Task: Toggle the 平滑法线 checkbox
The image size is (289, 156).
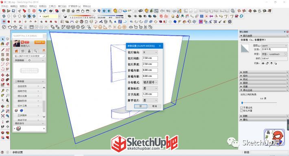Action: click(x=241, y=108)
